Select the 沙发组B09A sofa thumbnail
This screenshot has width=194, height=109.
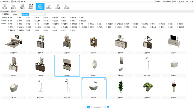[x=13, y=43]
